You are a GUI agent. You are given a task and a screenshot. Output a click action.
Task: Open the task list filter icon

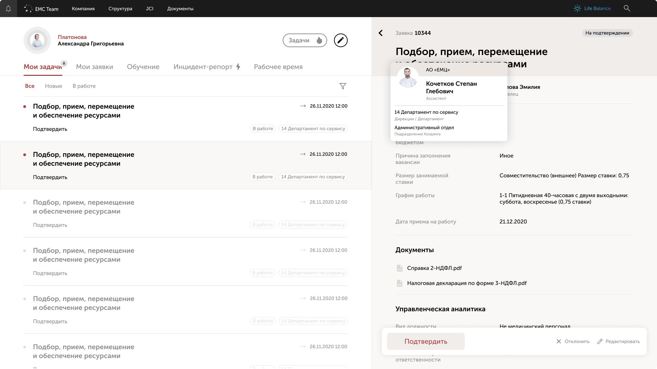tap(343, 86)
